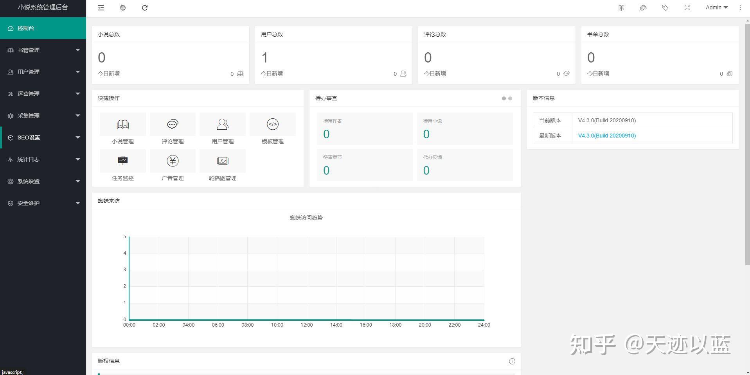This screenshot has width=750, height=375.
Task: Open the three-dot overflow menu
Action: (740, 8)
